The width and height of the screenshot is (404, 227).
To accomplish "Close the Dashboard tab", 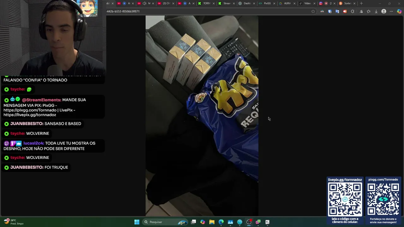I will [x=254, y=3].
